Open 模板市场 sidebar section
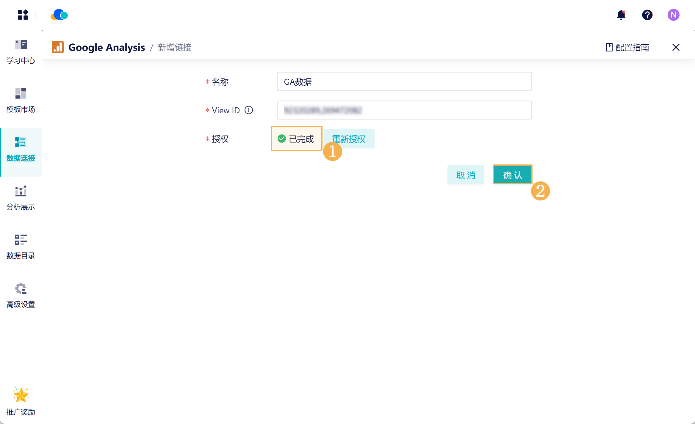695x424 pixels. point(21,101)
